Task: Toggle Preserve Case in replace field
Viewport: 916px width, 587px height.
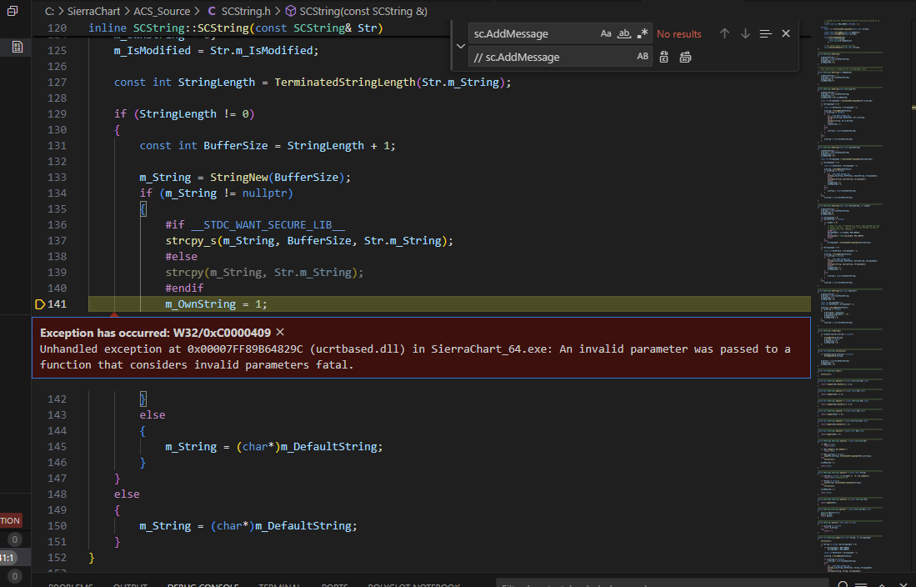Action: tap(643, 57)
